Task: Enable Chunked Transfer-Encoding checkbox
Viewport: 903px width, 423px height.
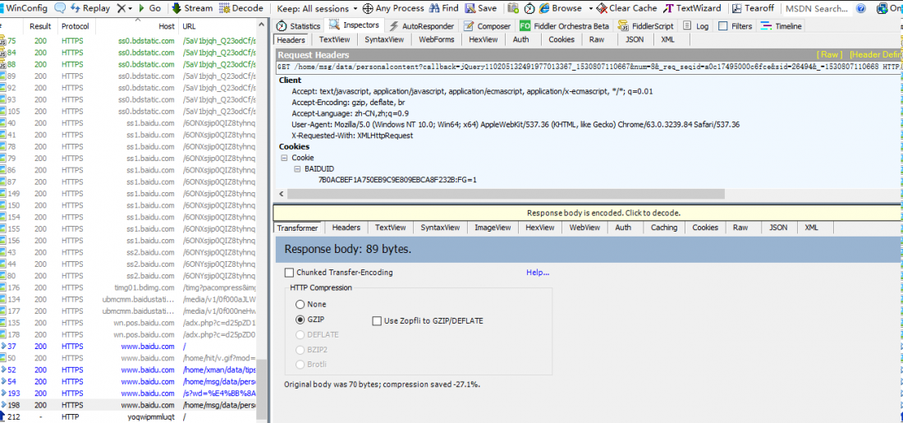Action: 290,273
